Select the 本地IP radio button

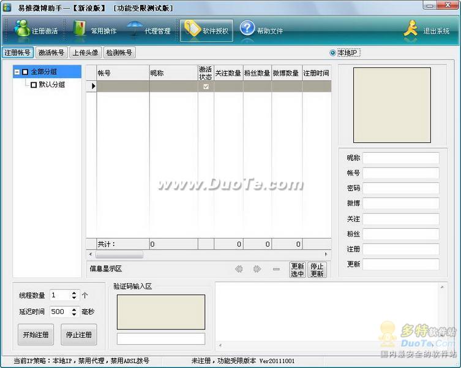333,53
